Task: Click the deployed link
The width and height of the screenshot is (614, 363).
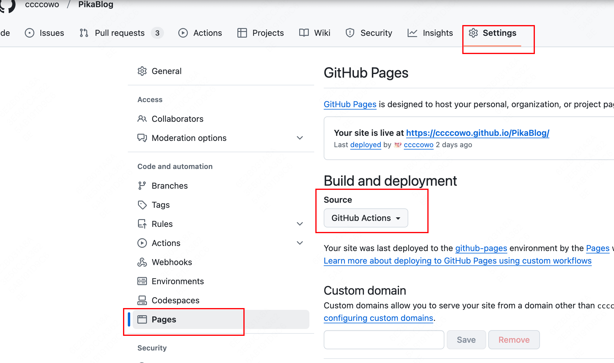Action: (x=366, y=145)
